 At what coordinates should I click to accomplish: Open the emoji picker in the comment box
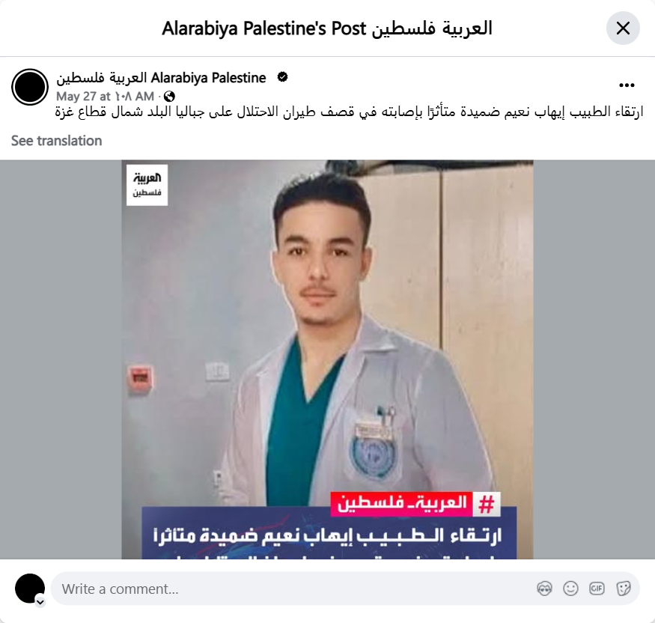coord(570,589)
